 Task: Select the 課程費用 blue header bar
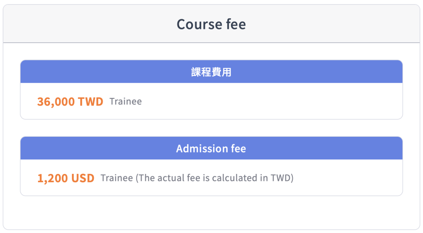(x=211, y=71)
